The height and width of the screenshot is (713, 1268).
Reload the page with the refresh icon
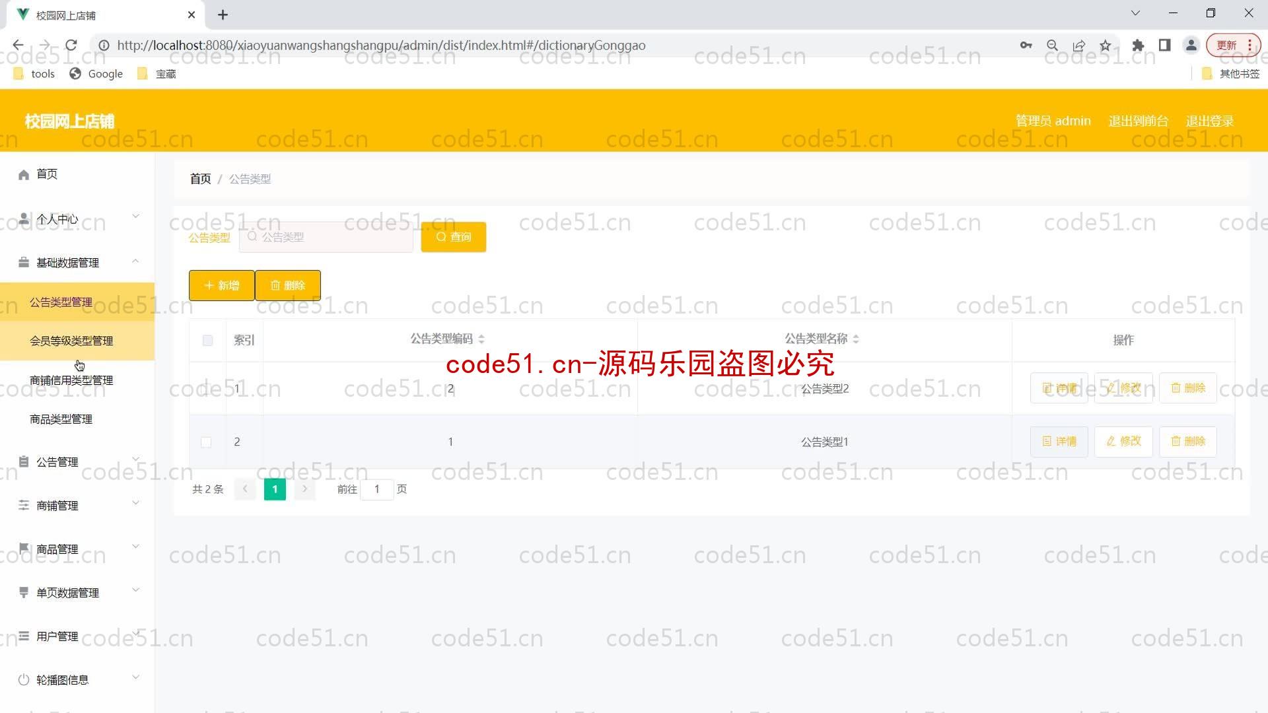[71, 45]
